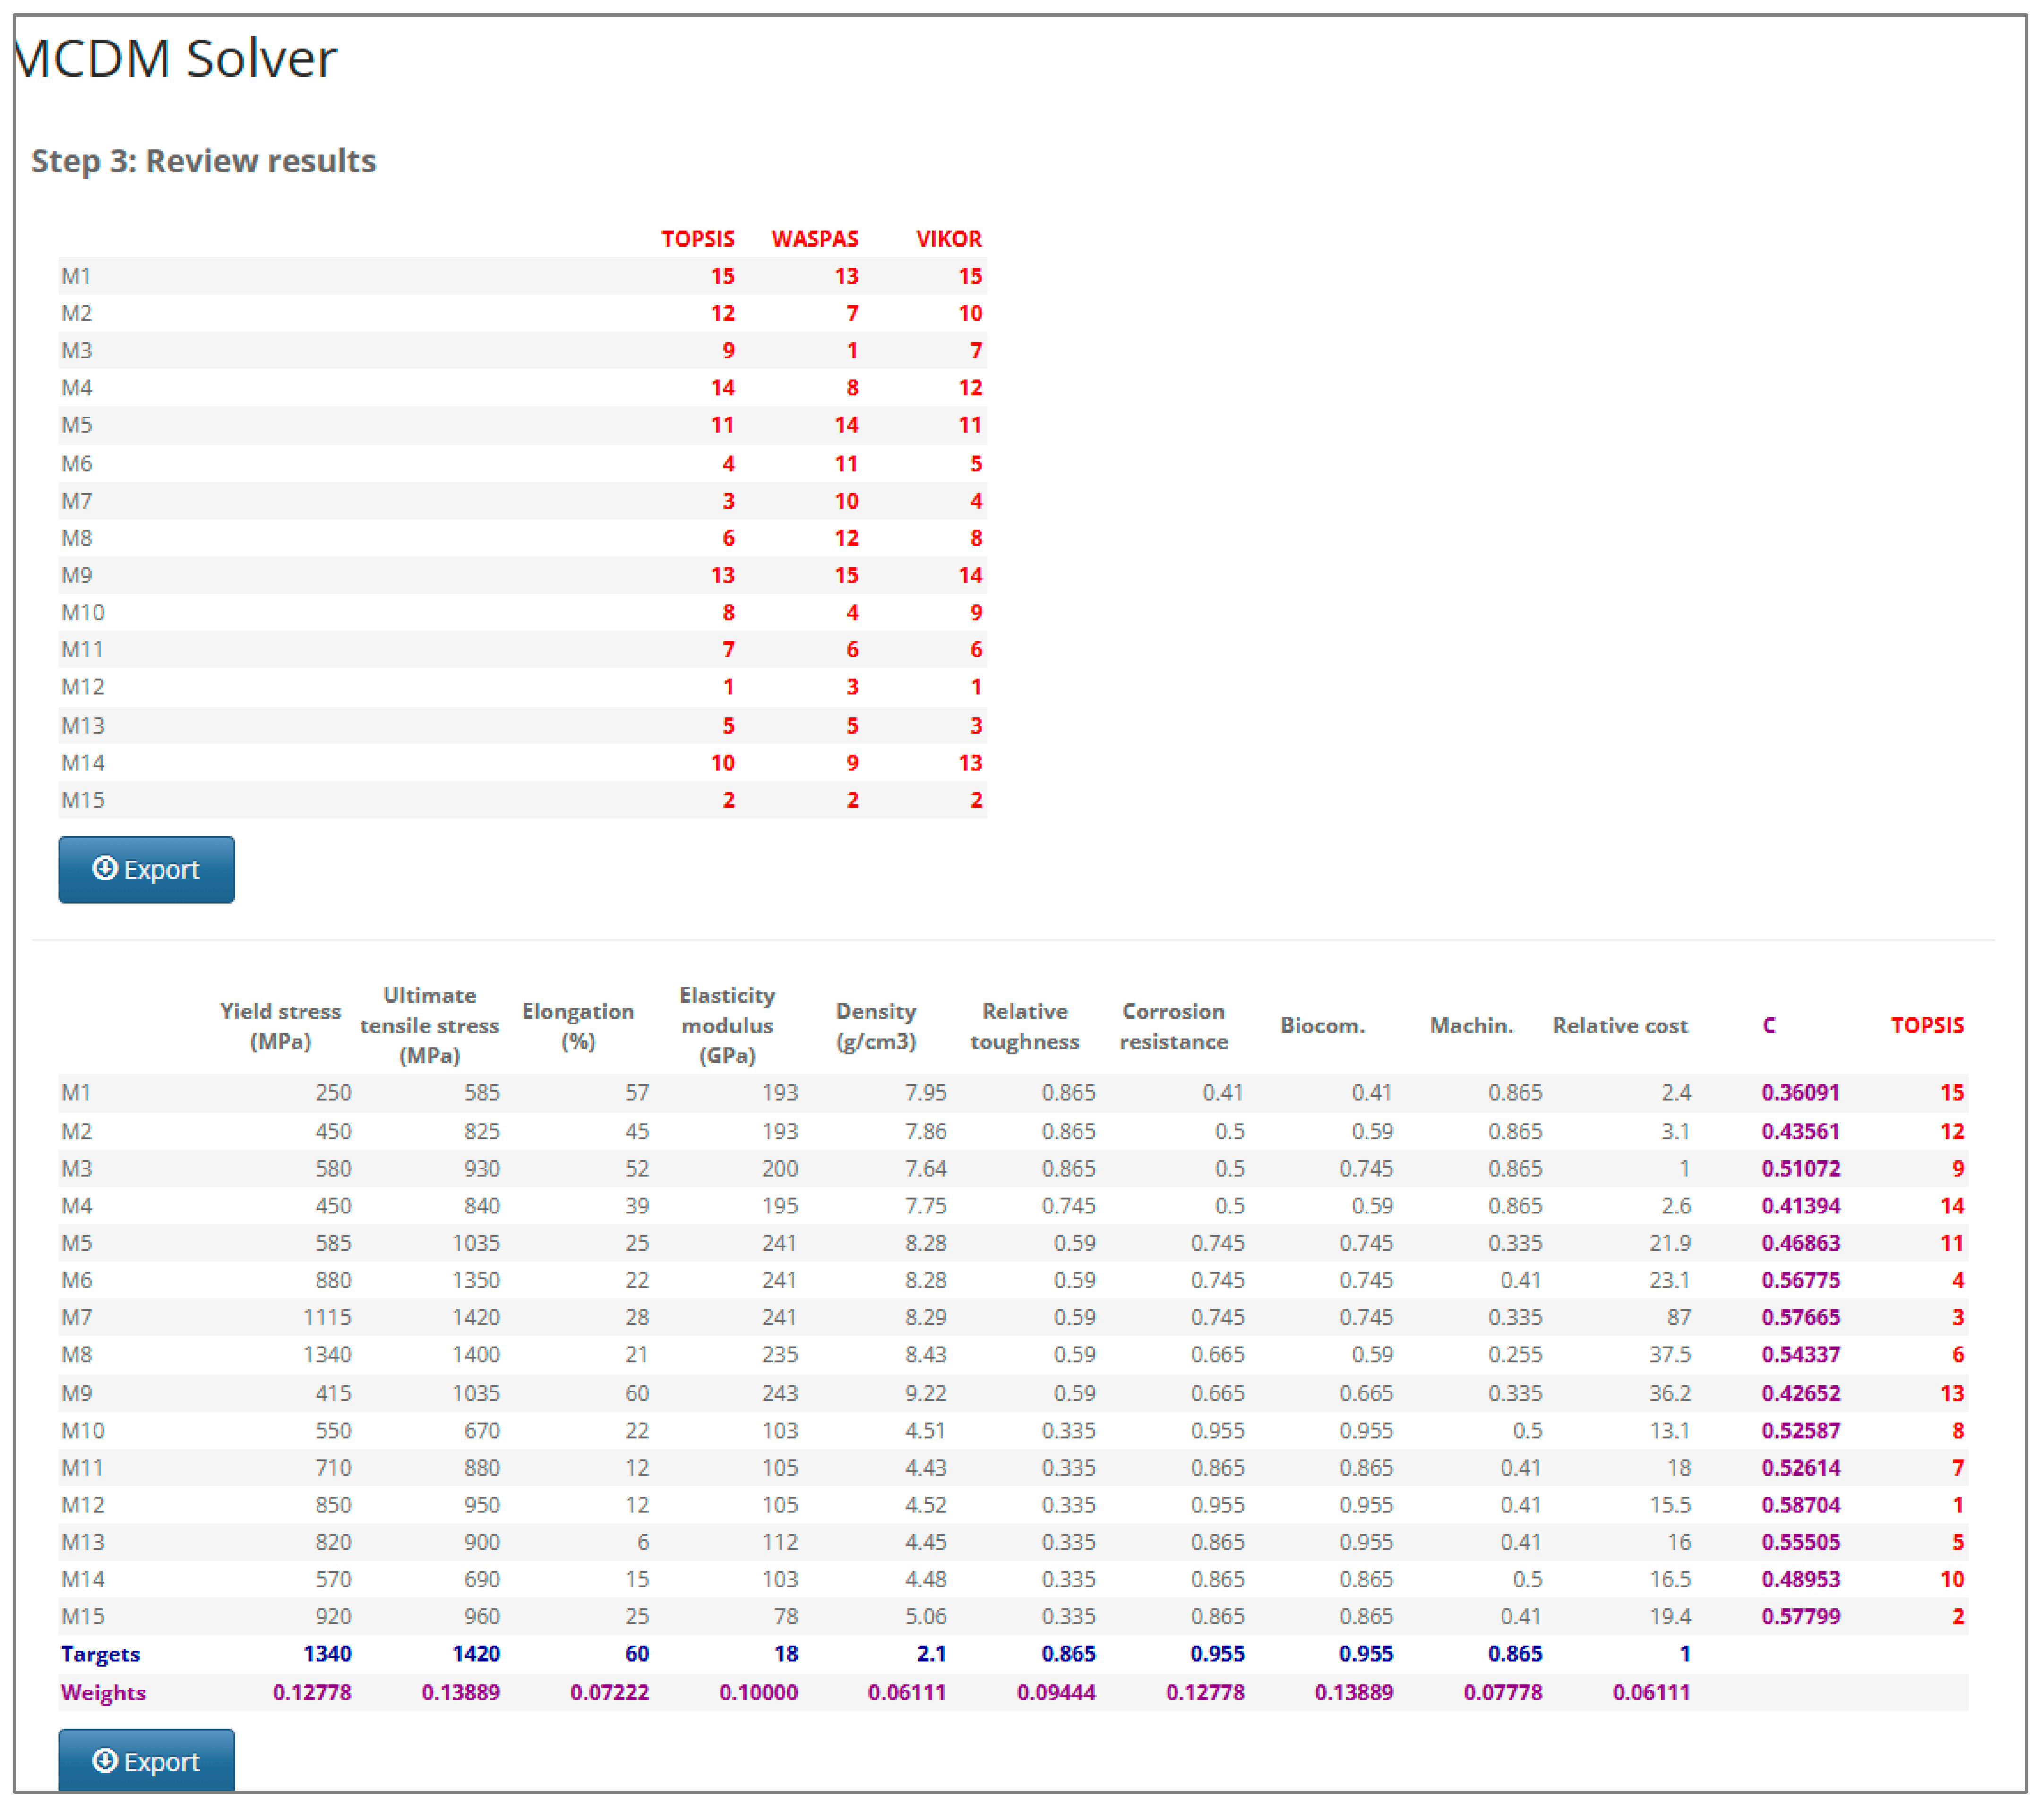The image size is (2044, 1809).
Task: Select M5 row label in lower table
Action: (x=76, y=1243)
